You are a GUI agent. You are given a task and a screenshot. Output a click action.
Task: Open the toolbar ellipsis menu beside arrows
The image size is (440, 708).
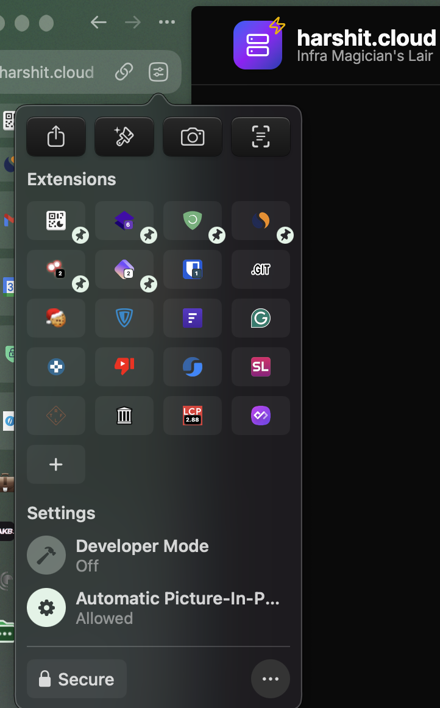pyautogui.click(x=167, y=22)
